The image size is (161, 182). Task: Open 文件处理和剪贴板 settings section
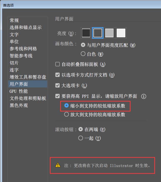pyautogui.click(x=28, y=98)
